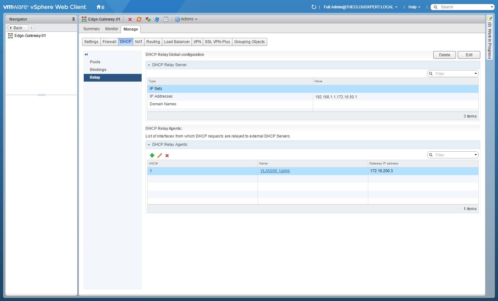Open the Actions dropdown menu

(x=186, y=19)
